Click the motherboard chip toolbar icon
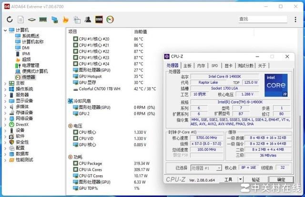The height and width of the screenshot is (197, 305). [x=31, y=20]
